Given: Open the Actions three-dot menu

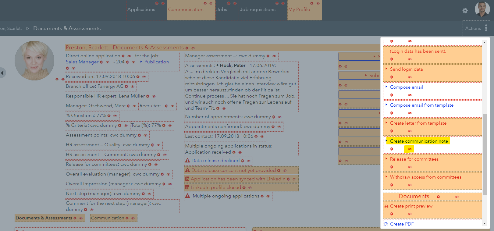Looking at the screenshot, I should coord(486,28).
